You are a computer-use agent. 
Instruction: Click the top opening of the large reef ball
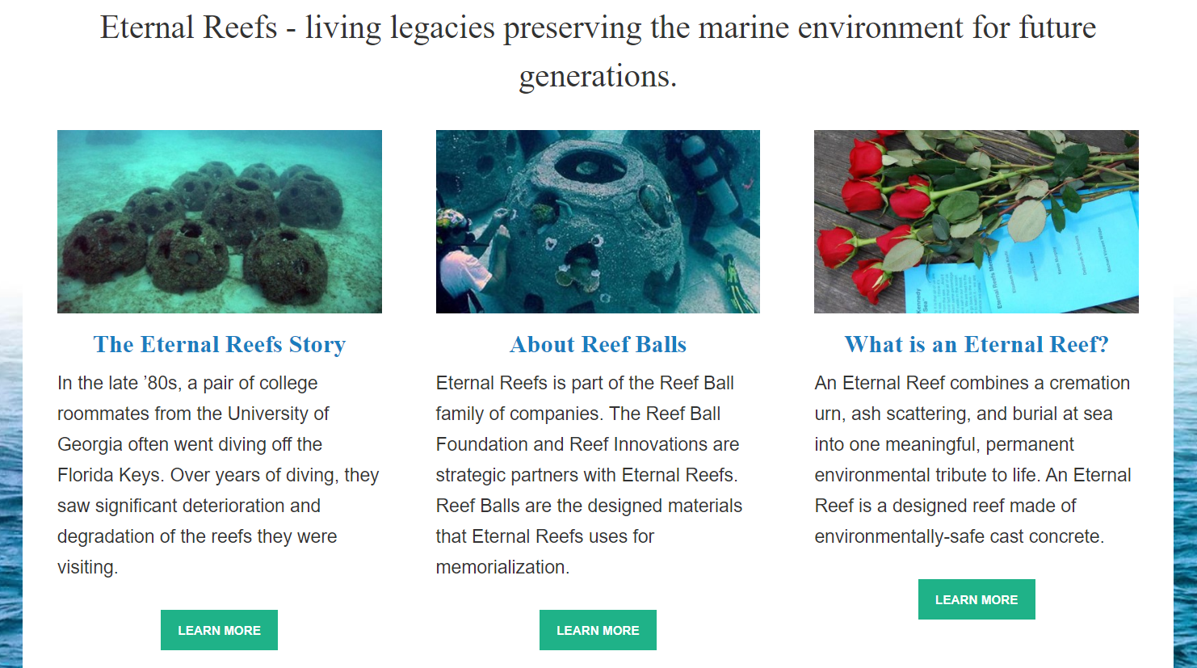[x=590, y=166]
